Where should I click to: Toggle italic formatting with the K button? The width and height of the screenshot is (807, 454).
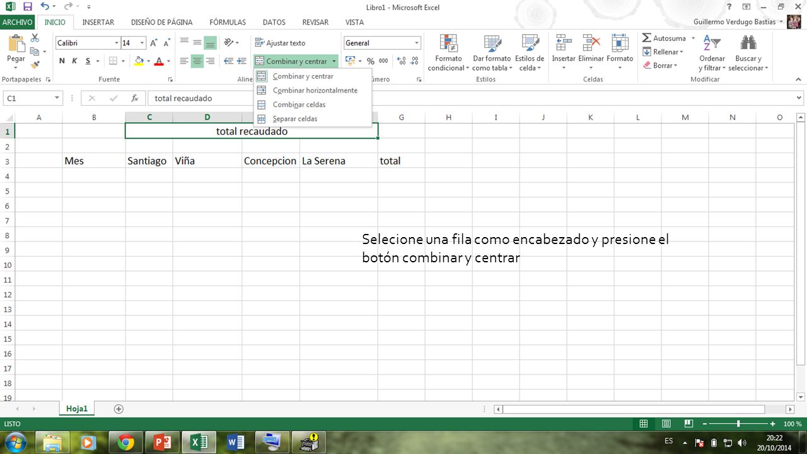click(74, 61)
